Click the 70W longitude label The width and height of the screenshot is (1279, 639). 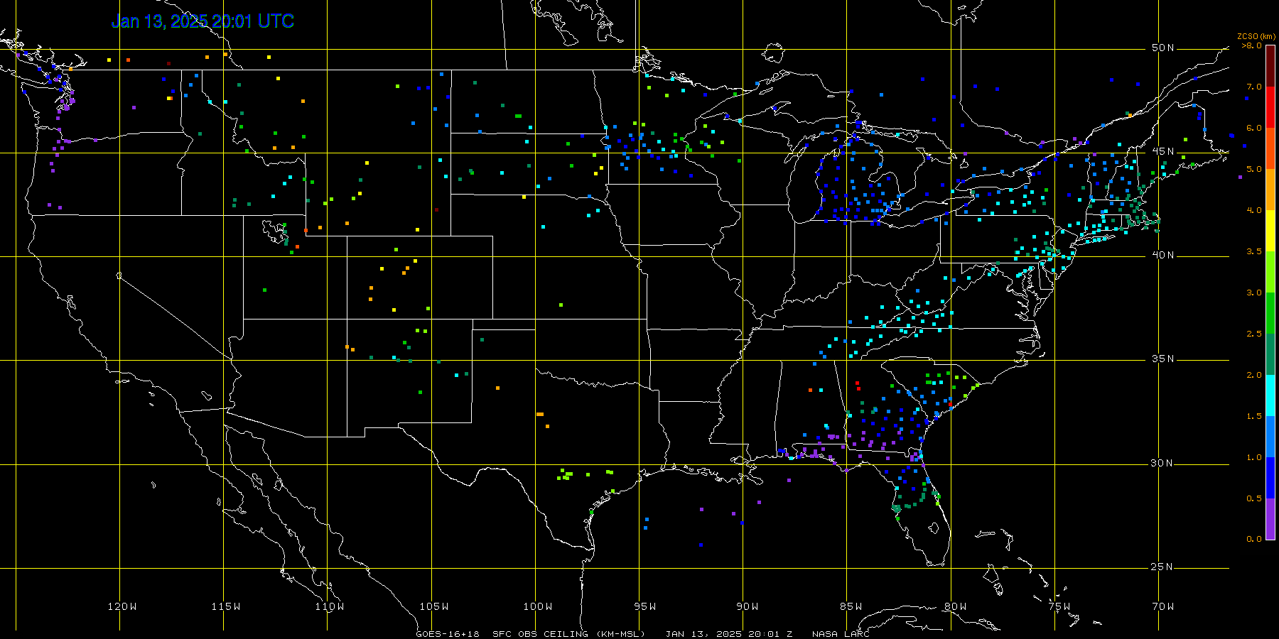pyautogui.click(x=1163, y=606)
